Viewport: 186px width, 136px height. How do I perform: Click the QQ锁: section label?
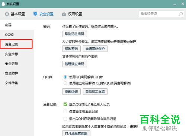[x=48, y=77]
